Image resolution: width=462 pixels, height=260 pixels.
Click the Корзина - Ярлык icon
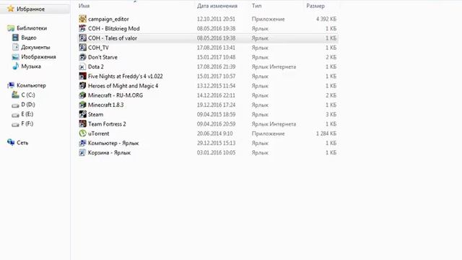click(82, 152)
